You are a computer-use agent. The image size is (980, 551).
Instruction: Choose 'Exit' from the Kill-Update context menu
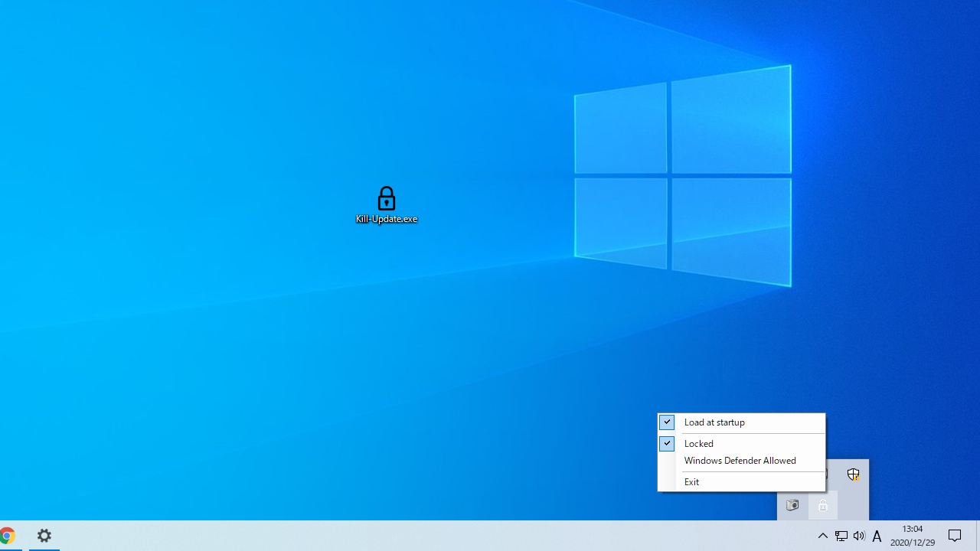click(741, 482)
